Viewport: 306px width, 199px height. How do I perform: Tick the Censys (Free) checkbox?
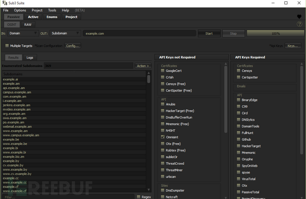point(163,84)
